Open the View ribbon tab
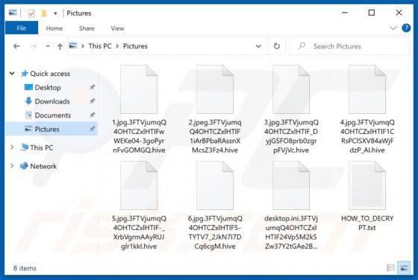This screenshot has width=418, height=280. (x=117, y=28)
